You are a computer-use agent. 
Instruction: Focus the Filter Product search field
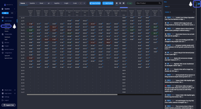tap(148, 3)
